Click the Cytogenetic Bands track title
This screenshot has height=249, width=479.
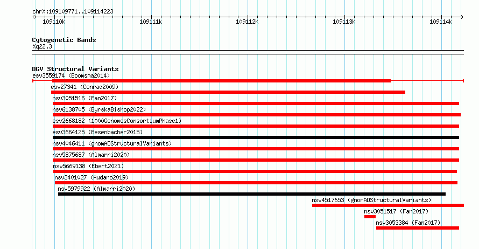(x=64, y=40)
